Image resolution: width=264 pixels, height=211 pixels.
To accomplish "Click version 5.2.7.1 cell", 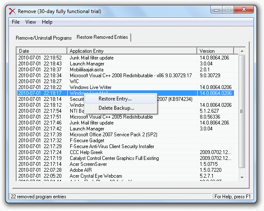I will (206, 176).
